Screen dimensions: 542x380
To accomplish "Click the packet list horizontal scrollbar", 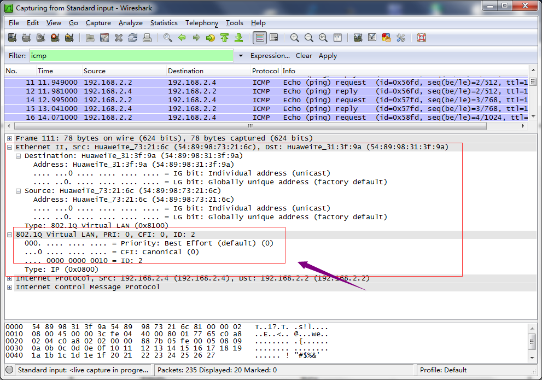I will tap(250, 126).
